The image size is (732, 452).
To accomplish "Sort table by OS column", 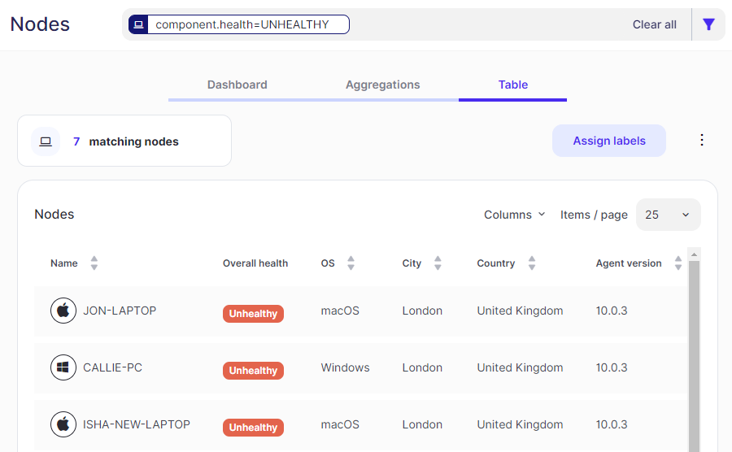I will pyautogui.click(x=351, y=263).
